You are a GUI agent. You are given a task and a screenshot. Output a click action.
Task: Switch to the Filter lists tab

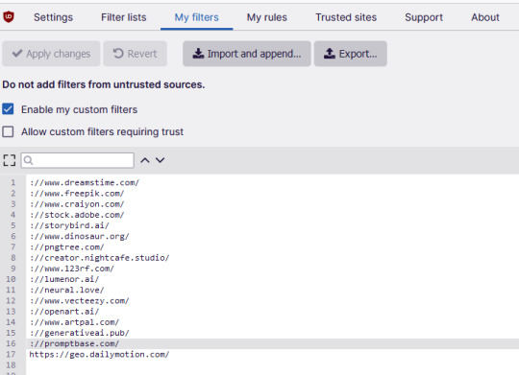(124, 17)
